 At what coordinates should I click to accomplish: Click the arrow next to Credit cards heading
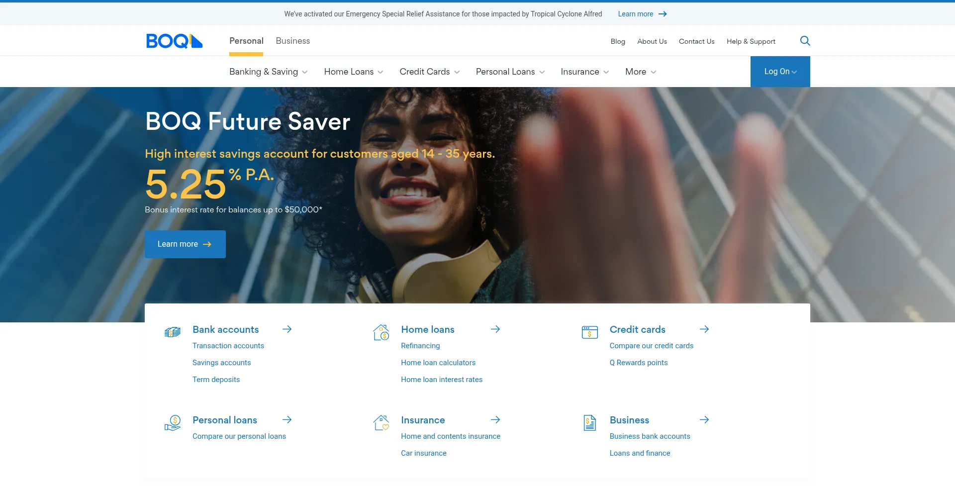coord(704,329)
